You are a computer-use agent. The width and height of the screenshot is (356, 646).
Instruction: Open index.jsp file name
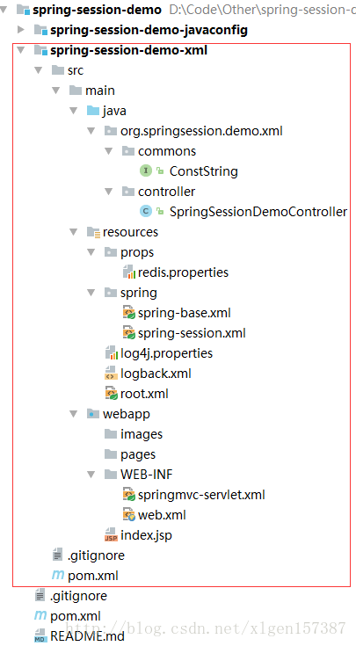coord(146,534)
